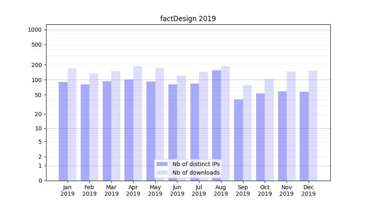
Task: Select the '20' y-axis tick label
Action: tap(38, 114)
